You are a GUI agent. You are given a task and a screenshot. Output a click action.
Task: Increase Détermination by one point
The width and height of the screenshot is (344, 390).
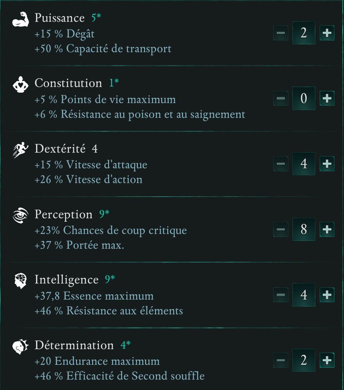327,360
